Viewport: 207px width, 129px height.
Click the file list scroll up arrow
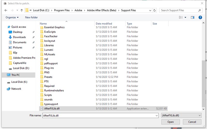(203, 23)
